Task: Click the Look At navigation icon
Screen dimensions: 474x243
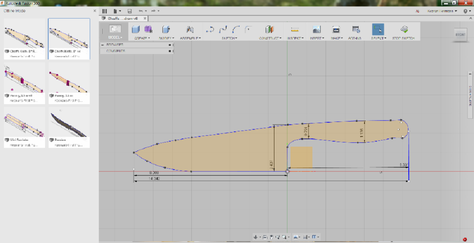Action: click(x=265, y=237)
